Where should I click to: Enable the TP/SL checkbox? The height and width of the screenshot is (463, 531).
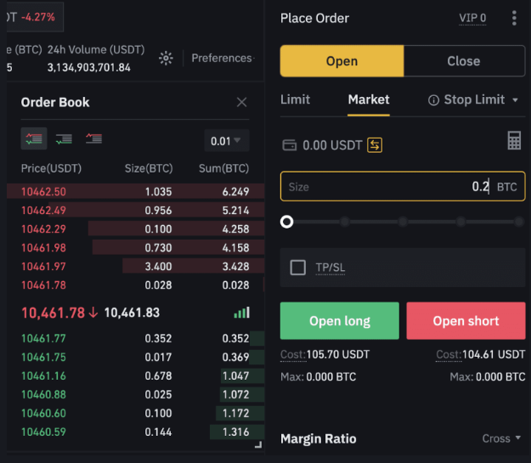(x=298, y=268)
